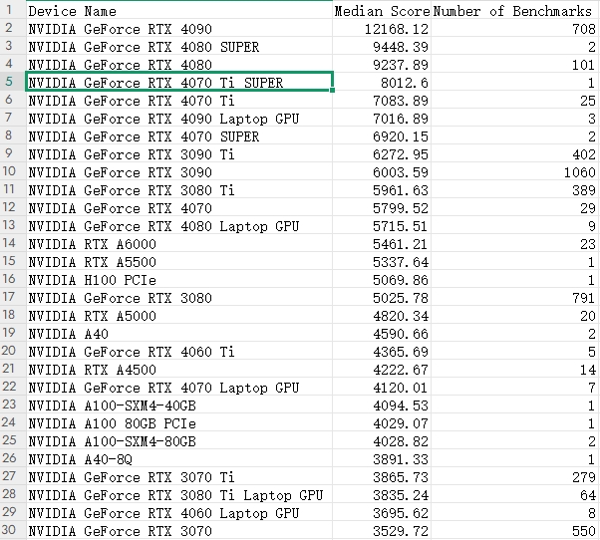Click the fill handle of the selected cell
This screenshot has height=540, width=600.
[x=332, y=90]
